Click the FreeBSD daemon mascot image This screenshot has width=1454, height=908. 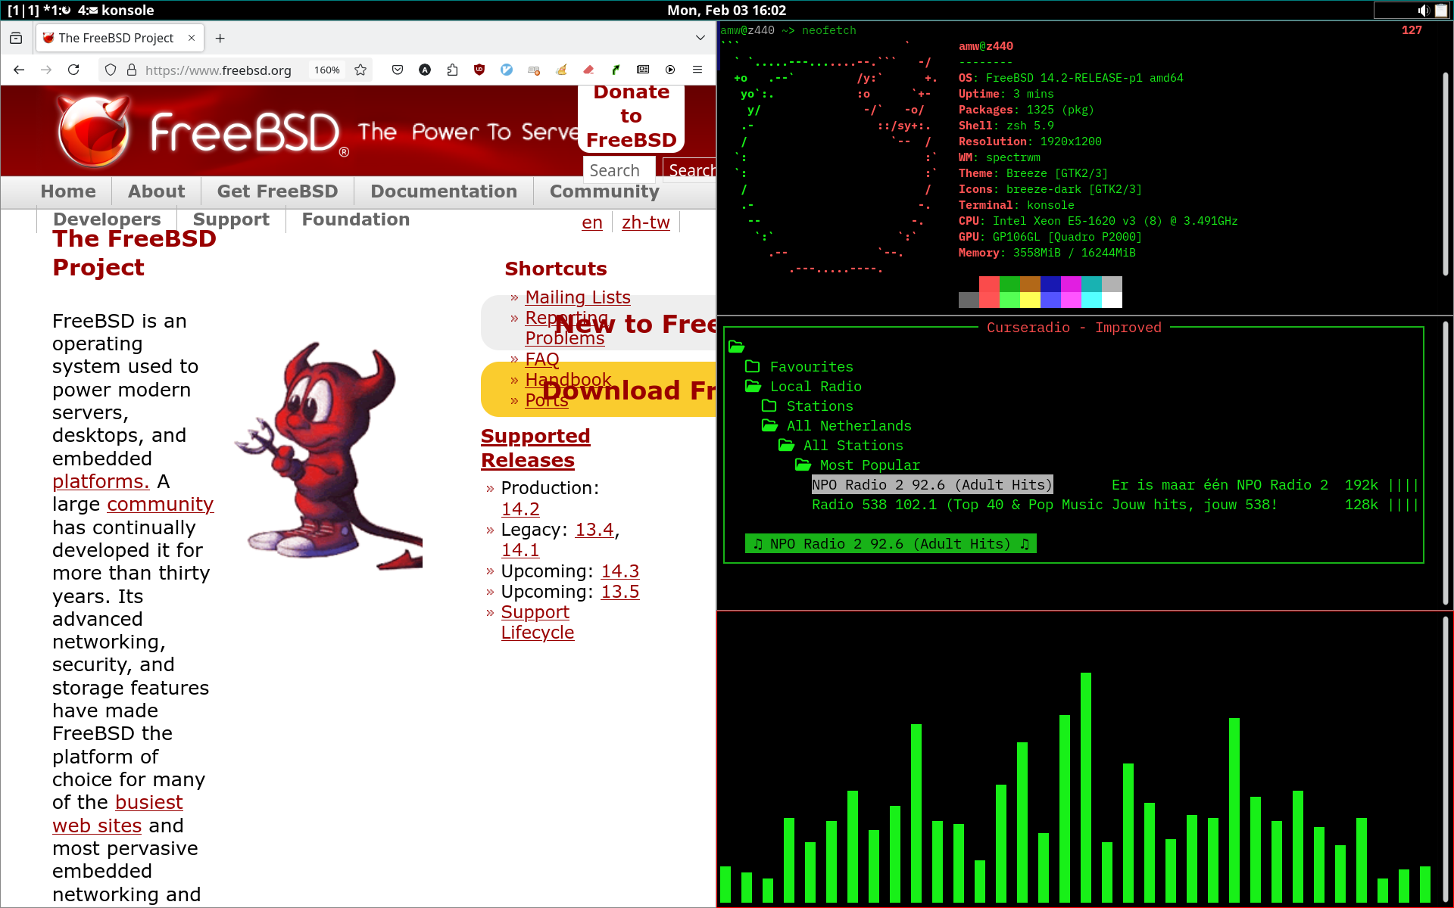coord(327,455)
